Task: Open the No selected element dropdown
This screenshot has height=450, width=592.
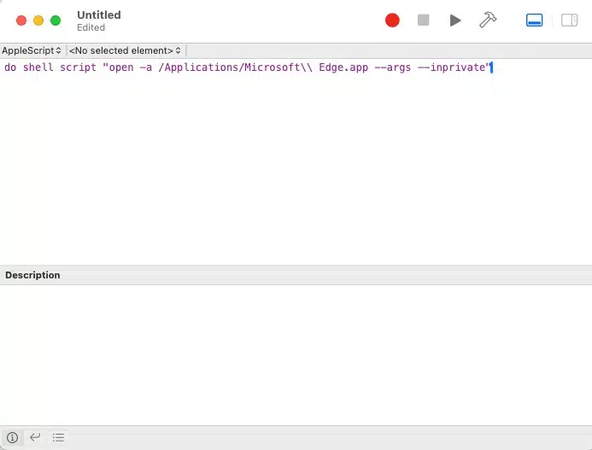Action: (x=125, y=50)
